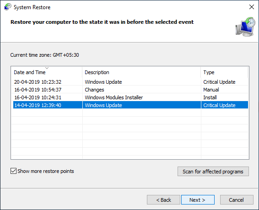Image resolution: width=259 pixels, height=210 pixels.
Task: Select the 16-04-2019 Changes restore point
Action: click(x=129, y=90)
